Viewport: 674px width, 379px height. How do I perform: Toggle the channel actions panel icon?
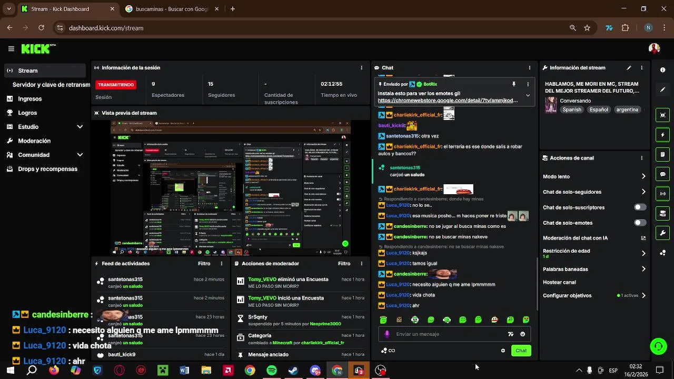662,213
